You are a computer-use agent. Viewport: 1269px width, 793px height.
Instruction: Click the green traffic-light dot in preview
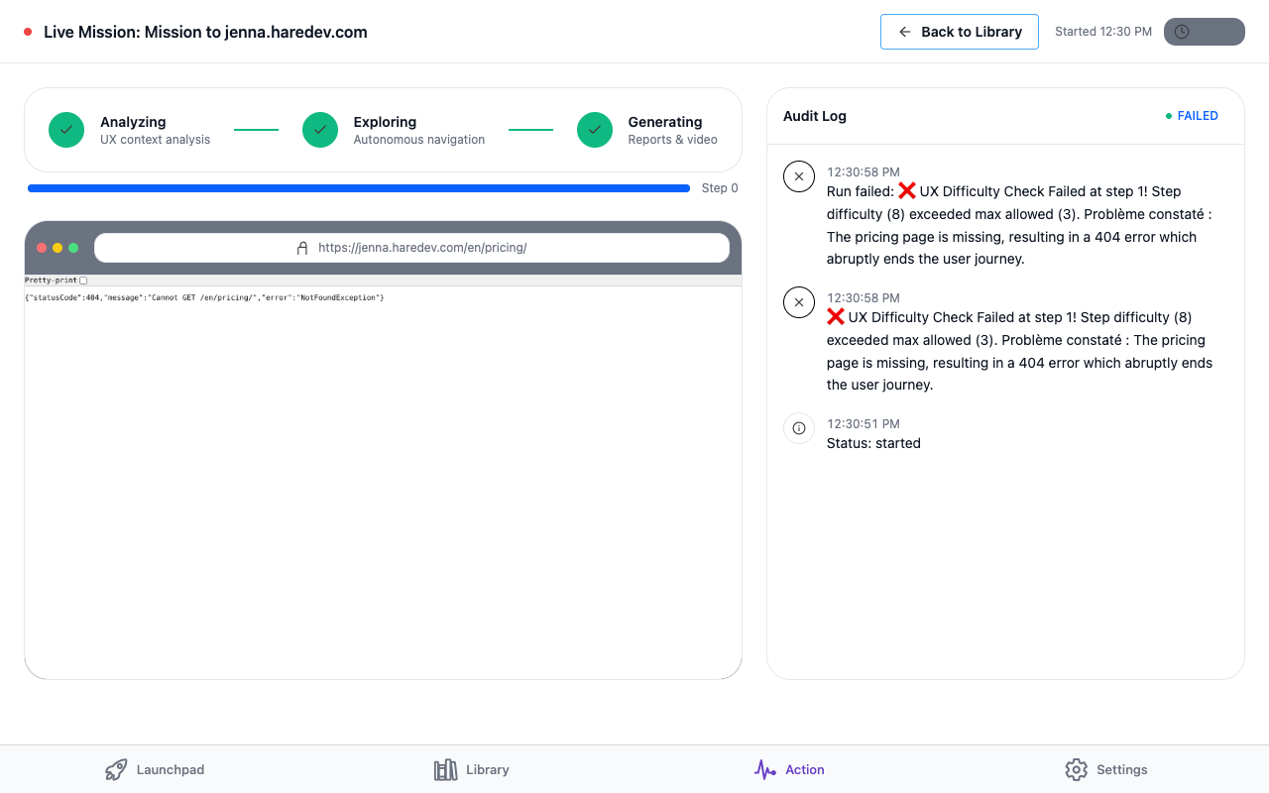coord(73,248)
